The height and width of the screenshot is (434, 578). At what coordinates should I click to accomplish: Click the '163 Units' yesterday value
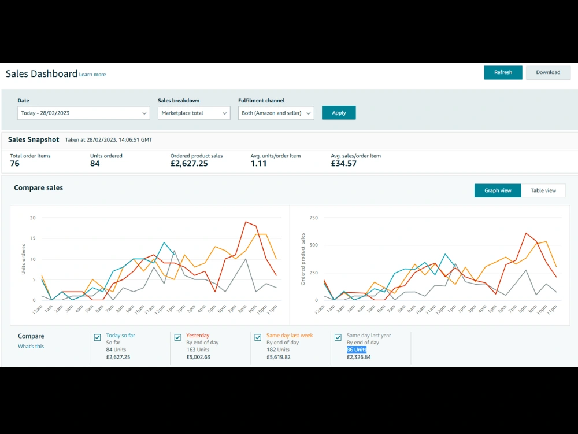pyautogui.click(x=198, y=350)
